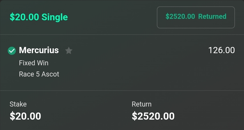Select the Fixed Win bet type text
Viewport: 244px width, 130px height.
[x=34, y=63]
